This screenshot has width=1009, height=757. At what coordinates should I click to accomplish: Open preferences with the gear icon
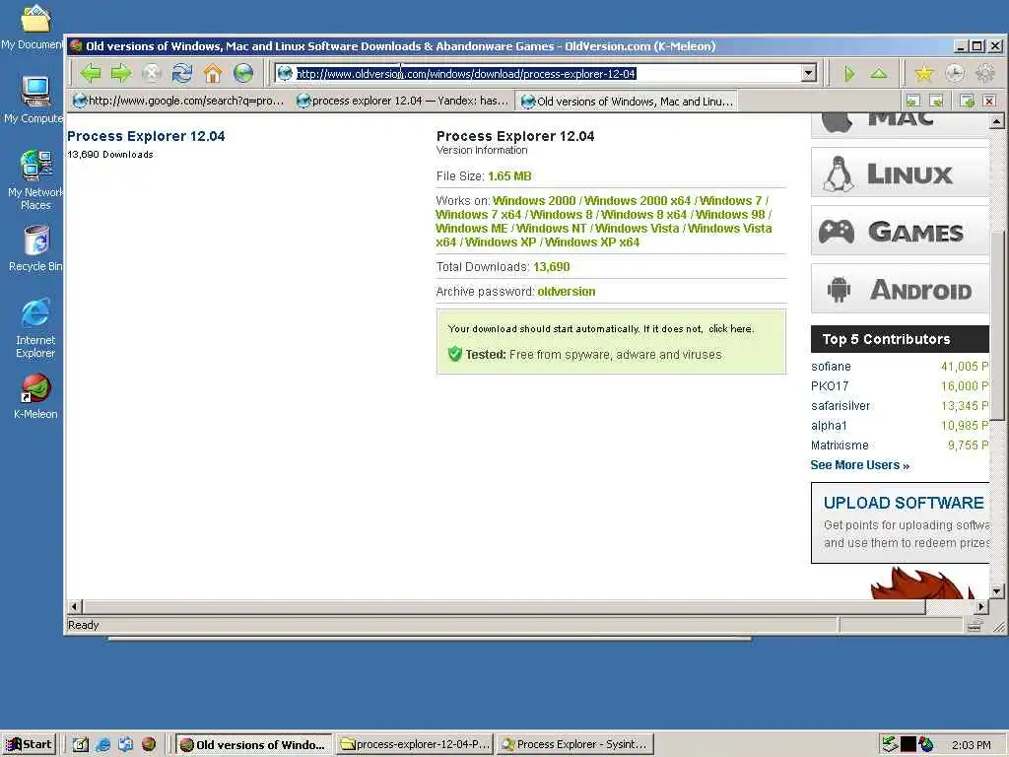[985, 74]
